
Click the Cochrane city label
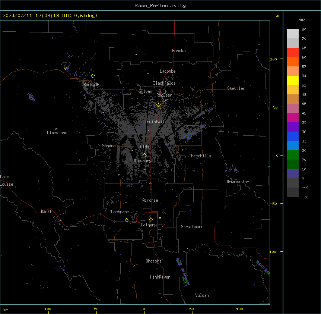pyautogui.click(x=120, y=212)
